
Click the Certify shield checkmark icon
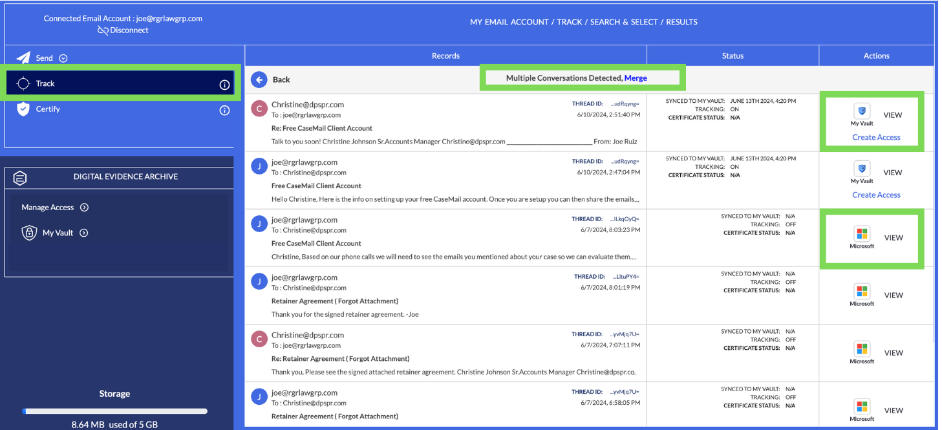pos(23,109)
